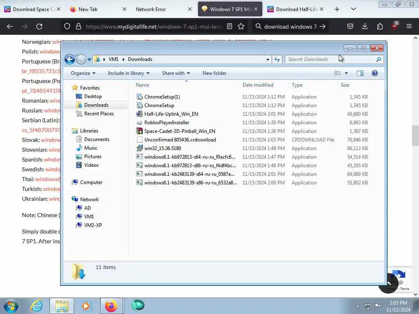419x314 pixels.
Task: Click the refresh button next to address bar
Action: (x=277, y=59)
